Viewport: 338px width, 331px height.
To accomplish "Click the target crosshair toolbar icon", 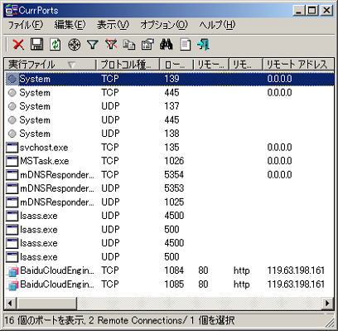I will coord(74,44).
